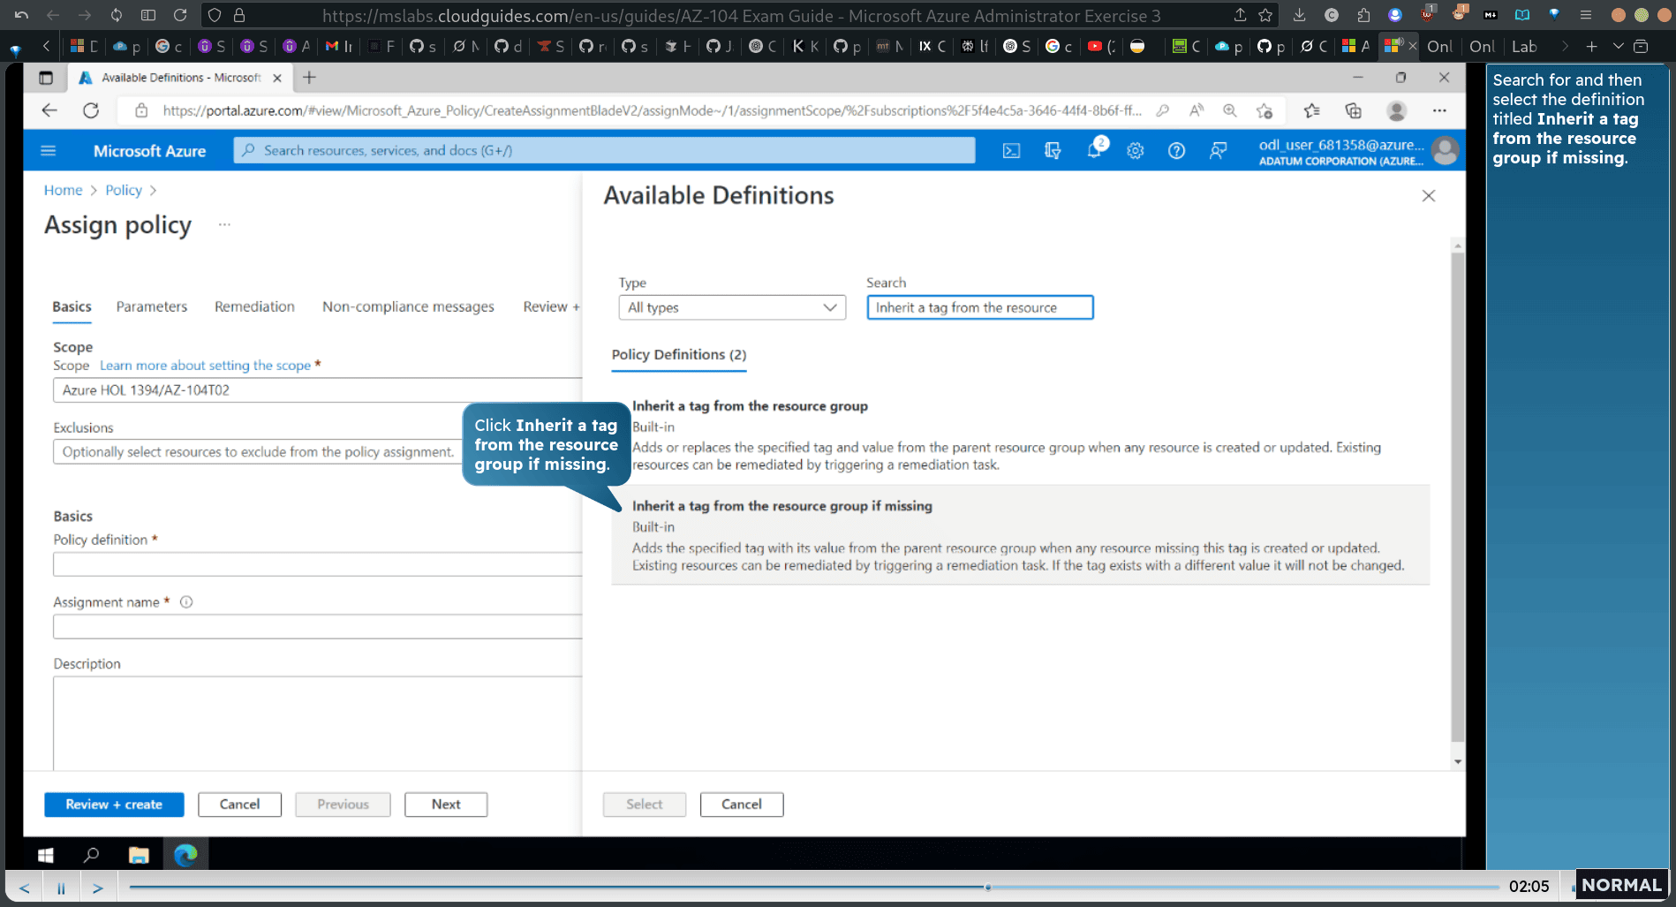Click the guide progress slider handle
This screenshot has height=907, width=1676.
click(987, 887)
